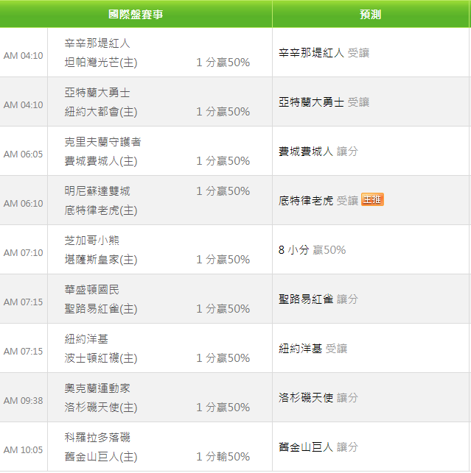Click 波士頓紅襪(主) team name
The width and height of the screenshot is (471, 473).
[x=101, y=358]
